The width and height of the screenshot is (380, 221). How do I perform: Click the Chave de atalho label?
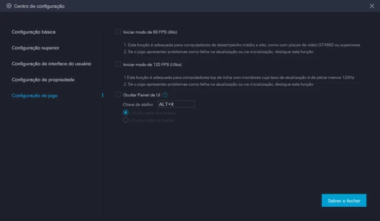point(138,104)
